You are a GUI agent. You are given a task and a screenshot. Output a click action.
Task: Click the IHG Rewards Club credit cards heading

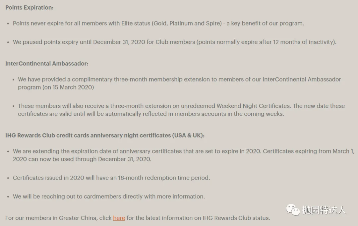(x=105, y=135)
